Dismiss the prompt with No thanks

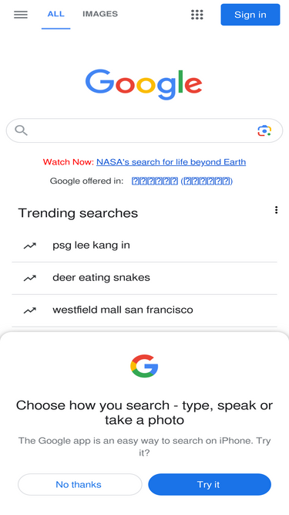(80, 484)
